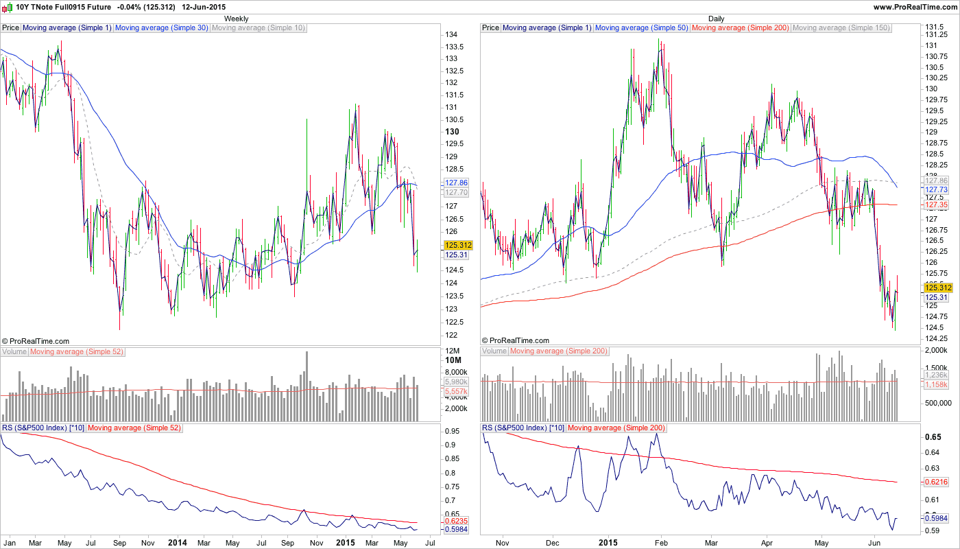The height and width of the screenshot is (549, 960).
Task: Click RS (S&P500 Index) label on Daily chart
Action: click(523, 428)
